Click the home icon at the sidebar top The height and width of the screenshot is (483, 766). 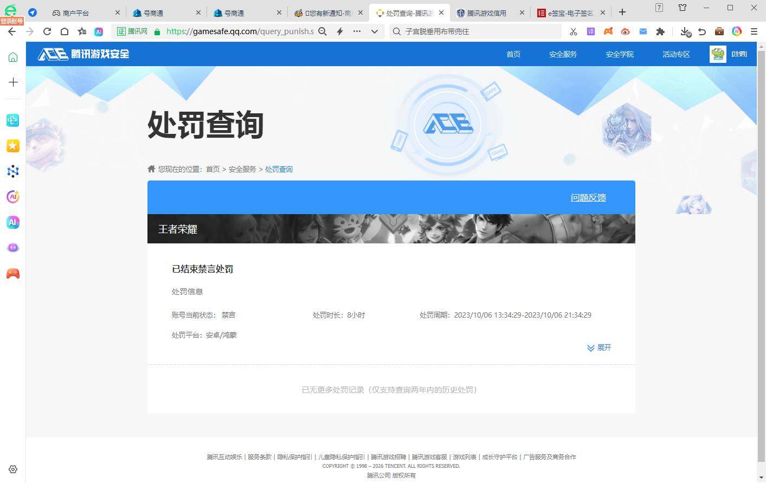click(12, 56)
